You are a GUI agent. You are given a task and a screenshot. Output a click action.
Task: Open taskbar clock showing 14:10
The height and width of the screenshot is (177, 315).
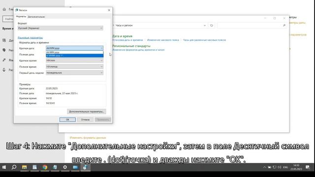296,167
